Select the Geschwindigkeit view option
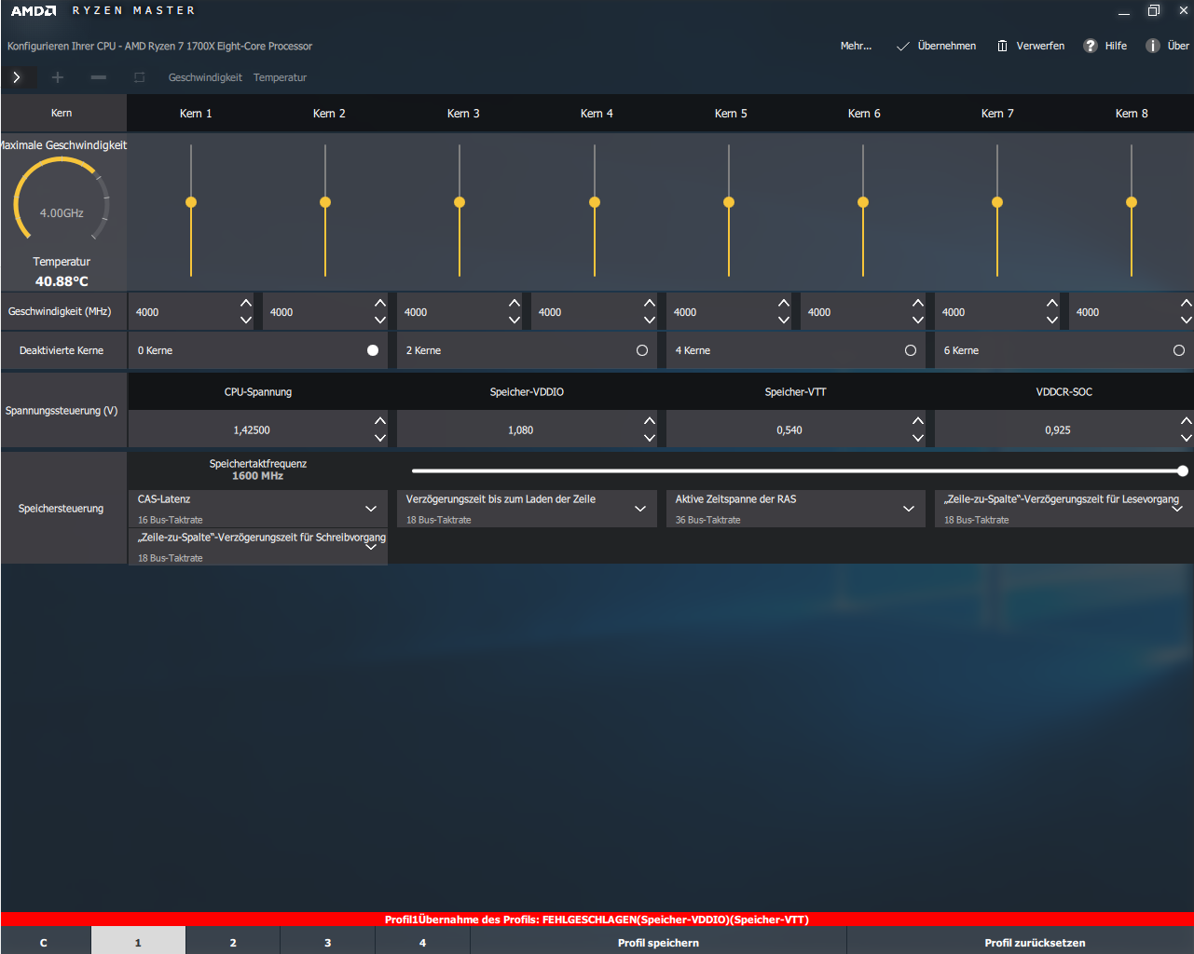This screenshot has height=954, width=1194. [205, 77]
